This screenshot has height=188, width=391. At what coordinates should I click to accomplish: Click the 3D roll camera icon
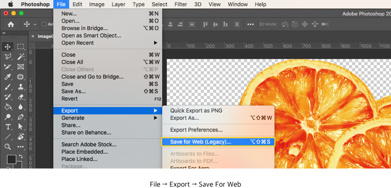(x=295, y=24)
